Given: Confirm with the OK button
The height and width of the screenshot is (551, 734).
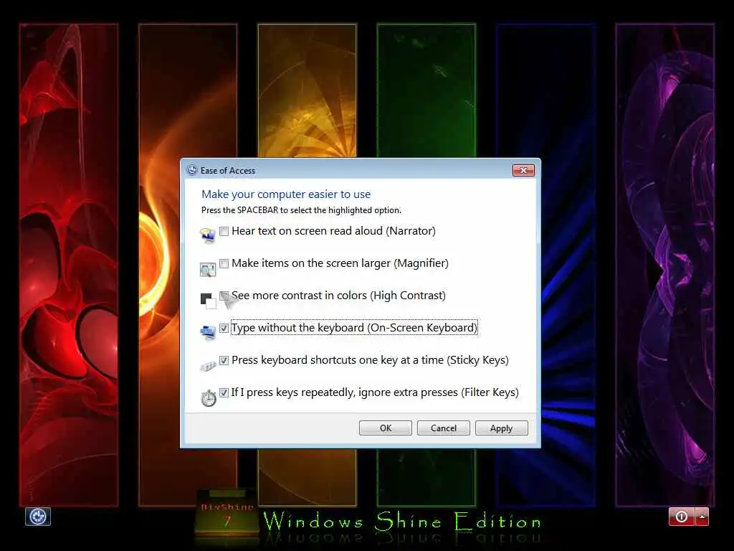Looking at the screenshot, I should pyautogui.click(x=386, y=428).
